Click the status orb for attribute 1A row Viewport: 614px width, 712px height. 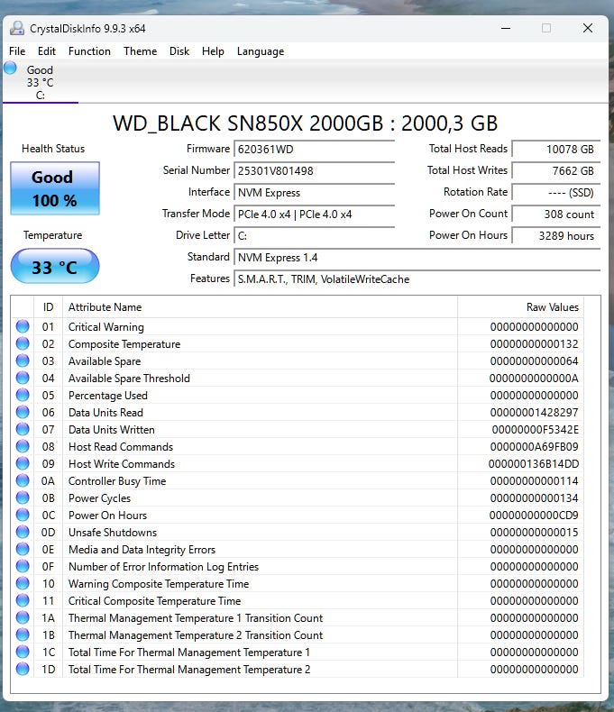(23, 617)
